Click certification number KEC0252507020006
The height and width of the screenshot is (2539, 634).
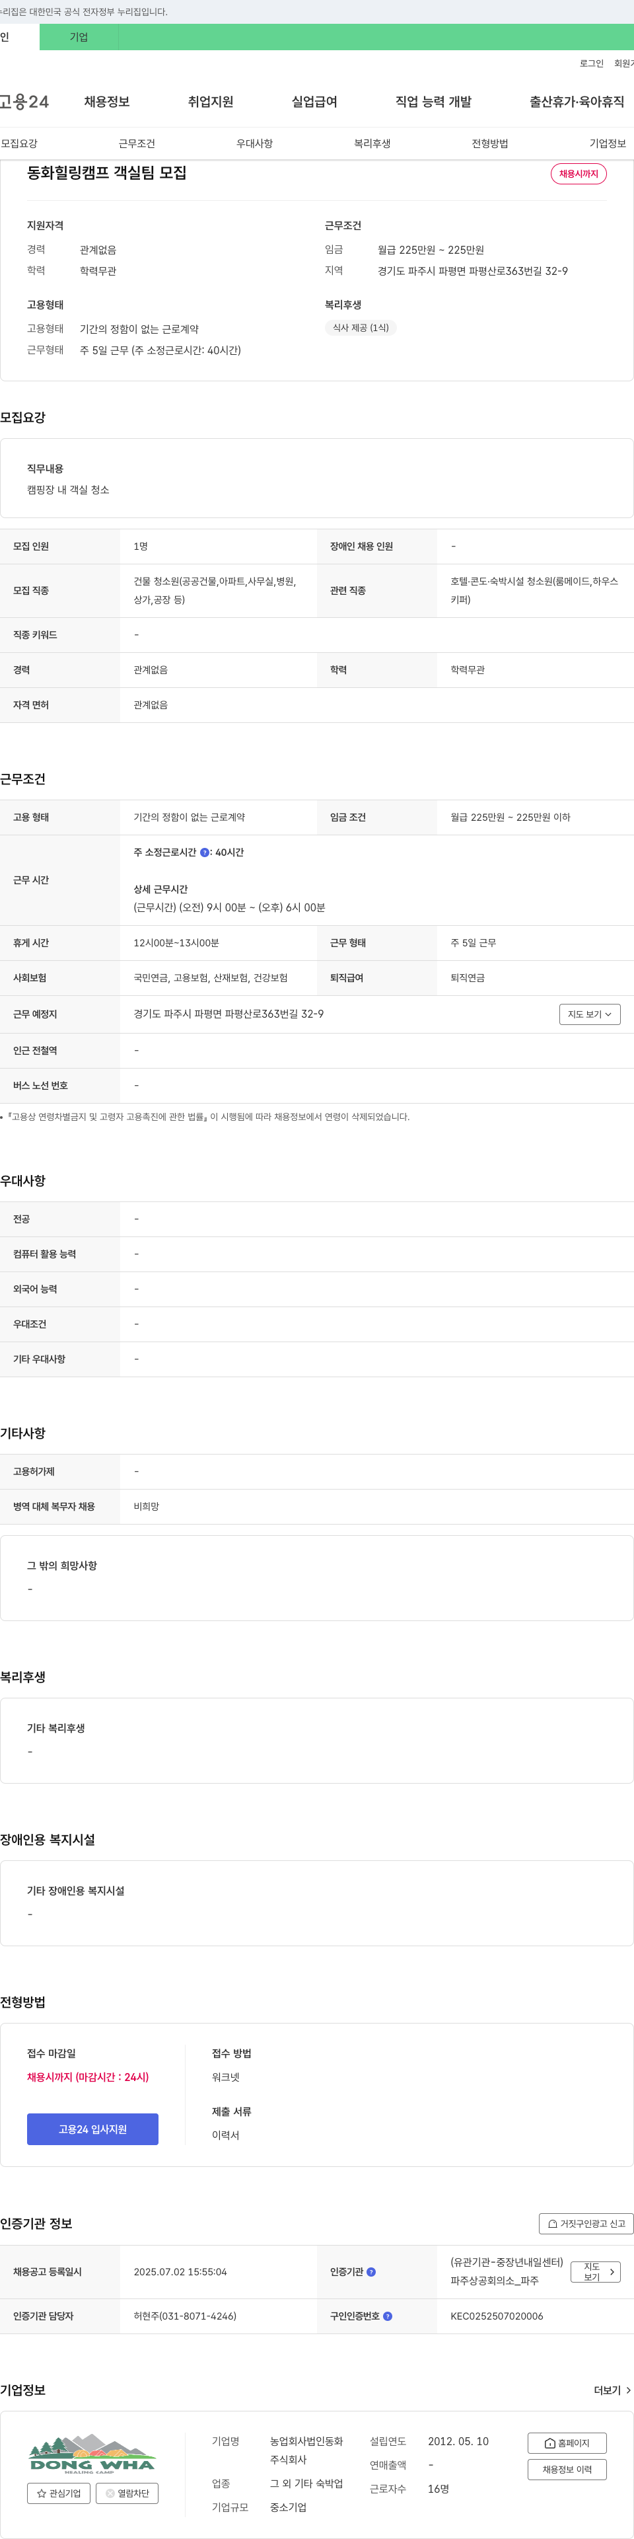(497, 2316)
